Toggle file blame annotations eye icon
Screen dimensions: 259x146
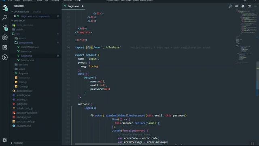(x=236, y=6)
